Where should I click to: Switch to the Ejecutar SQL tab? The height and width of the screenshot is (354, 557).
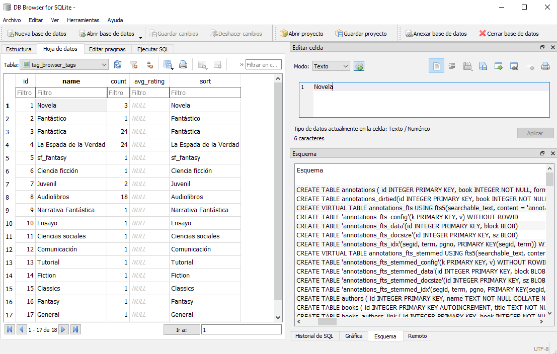coord(153,49)
